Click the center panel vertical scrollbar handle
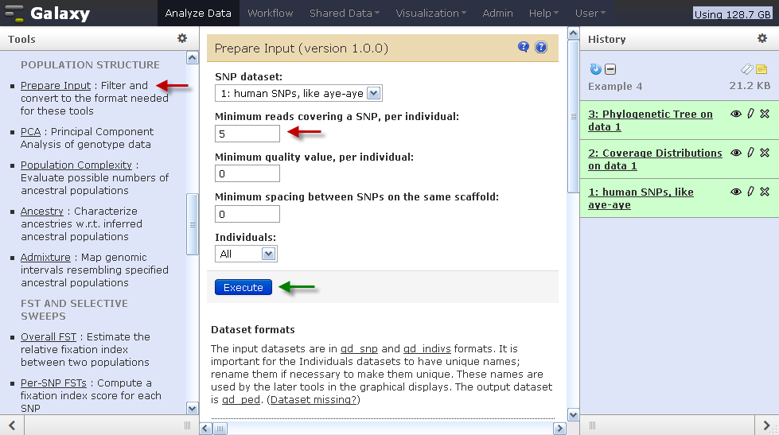 click(573, 116)
